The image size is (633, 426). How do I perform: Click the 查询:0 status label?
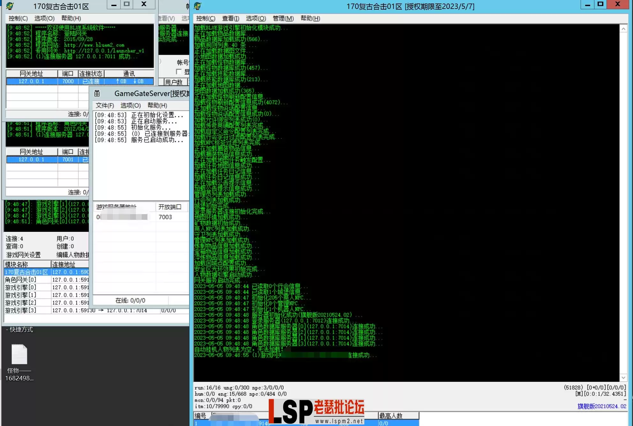click(14, 246)
